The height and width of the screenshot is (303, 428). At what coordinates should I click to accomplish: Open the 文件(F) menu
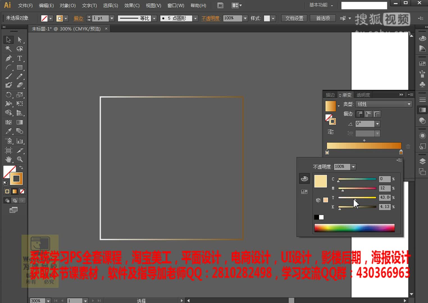click(x=25, y=5)
